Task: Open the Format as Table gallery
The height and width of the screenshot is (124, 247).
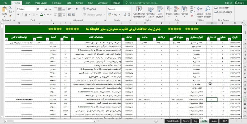Action: click(x=151, y=12)
